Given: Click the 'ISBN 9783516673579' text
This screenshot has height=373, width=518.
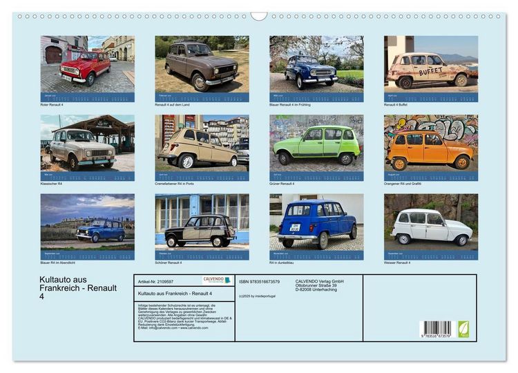Looking at the screenshot, I should coord(259,282).
